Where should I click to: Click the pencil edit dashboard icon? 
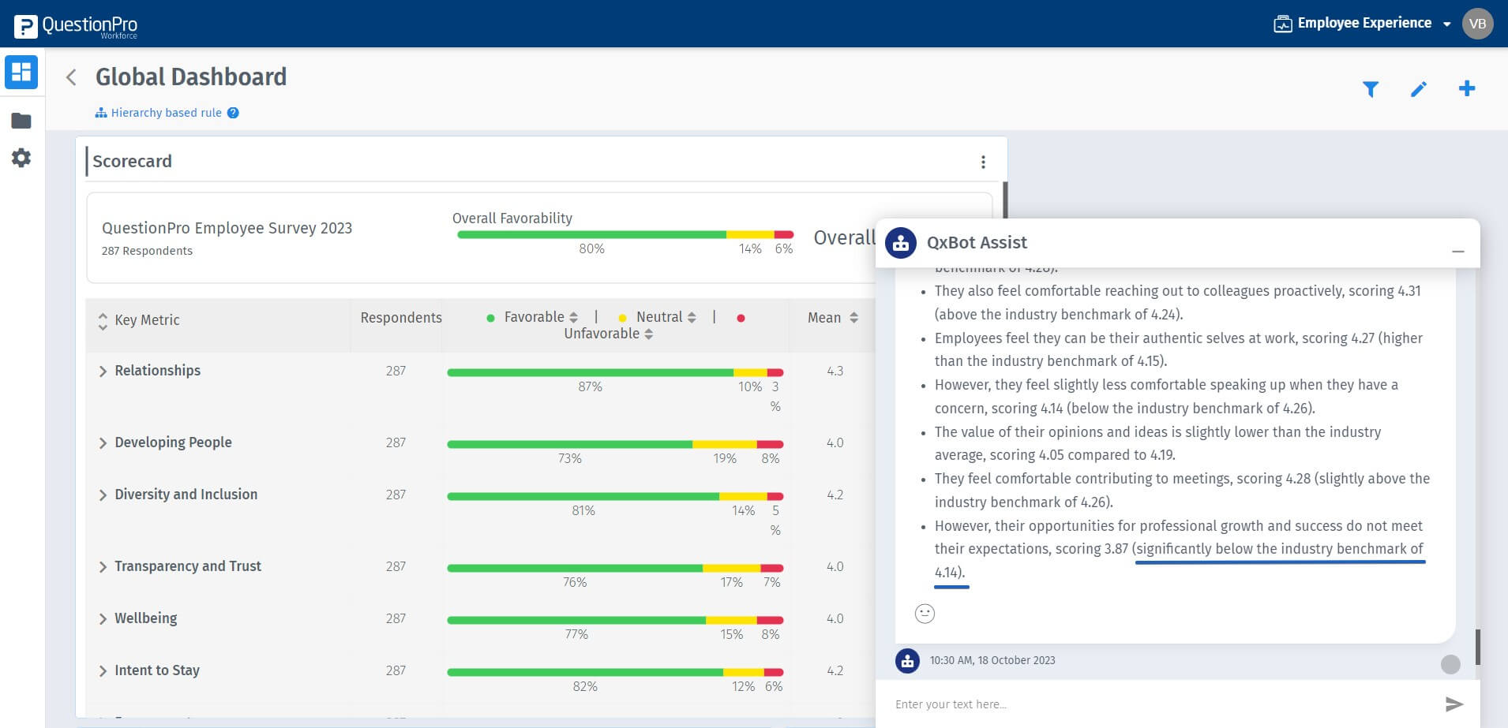click(x=1419, y=89)
